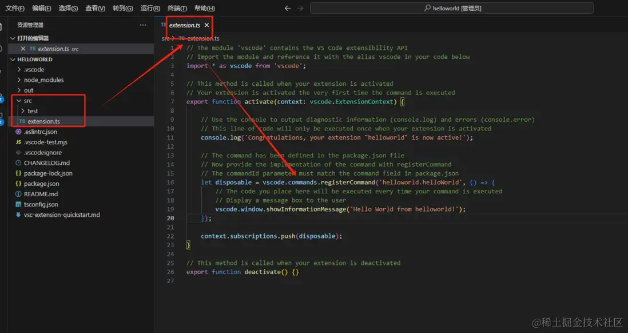This screenshot has height=333, width=628.
Task: Collapse the src folder
Action: pyautogui.click(x=81, y=101)
